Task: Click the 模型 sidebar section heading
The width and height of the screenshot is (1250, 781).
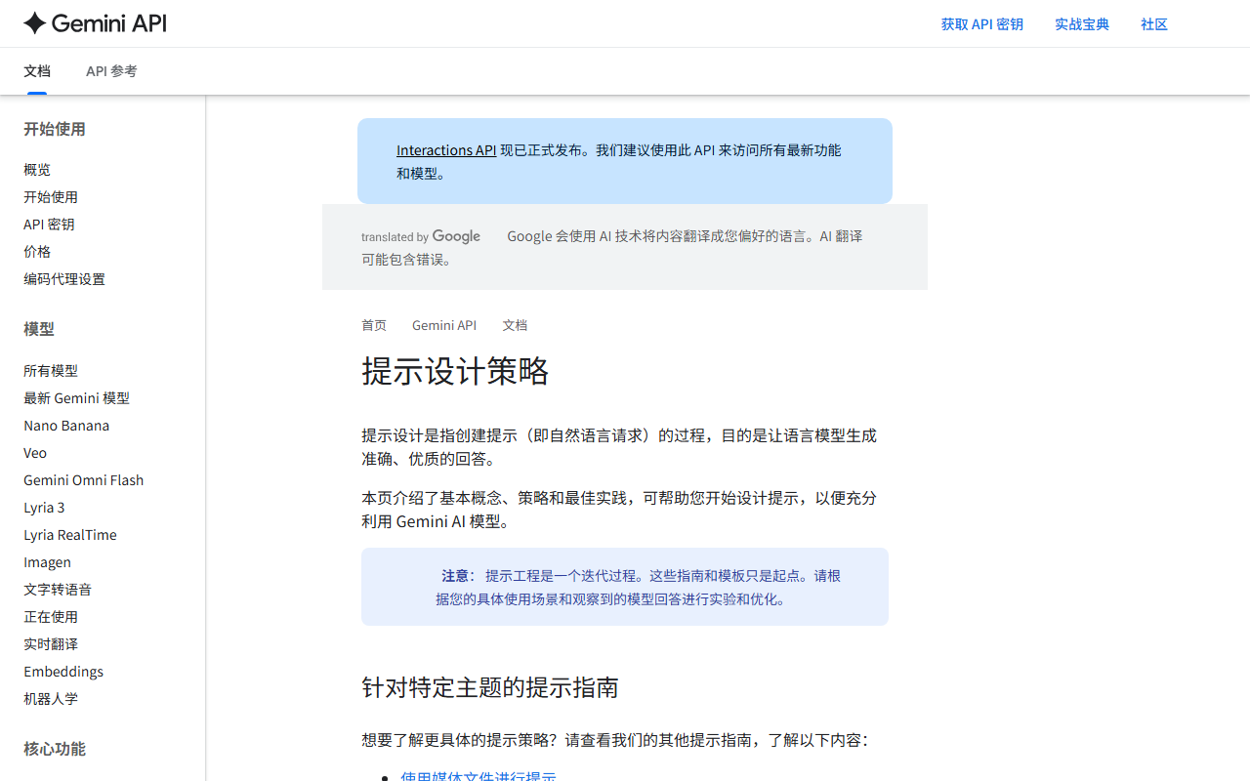Action: (39, 329)
